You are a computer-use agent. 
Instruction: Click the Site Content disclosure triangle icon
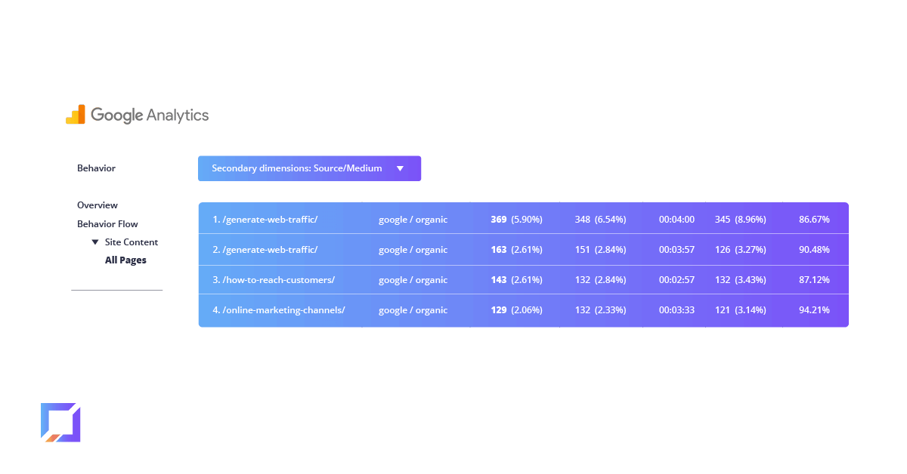click(x=95, y=242)
